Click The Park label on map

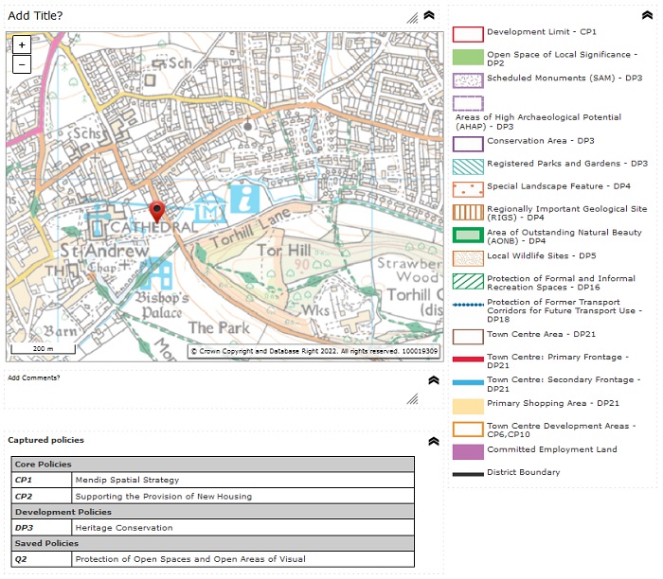coord(219,327)
